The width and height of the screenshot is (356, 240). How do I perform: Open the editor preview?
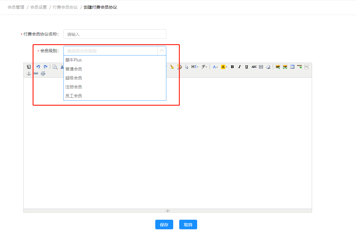pos(55,67)
